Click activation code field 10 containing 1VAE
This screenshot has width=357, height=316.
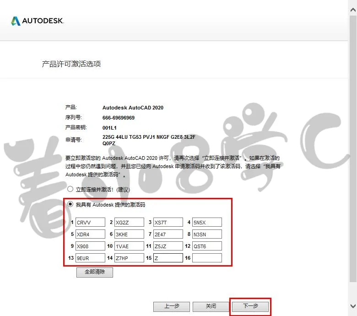(x=129, y=246)
